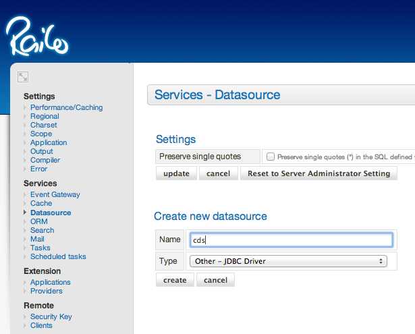Open Performance/Caching settings link
The height and width of the screenshot is (334, 415).
(x=66, y=107)
